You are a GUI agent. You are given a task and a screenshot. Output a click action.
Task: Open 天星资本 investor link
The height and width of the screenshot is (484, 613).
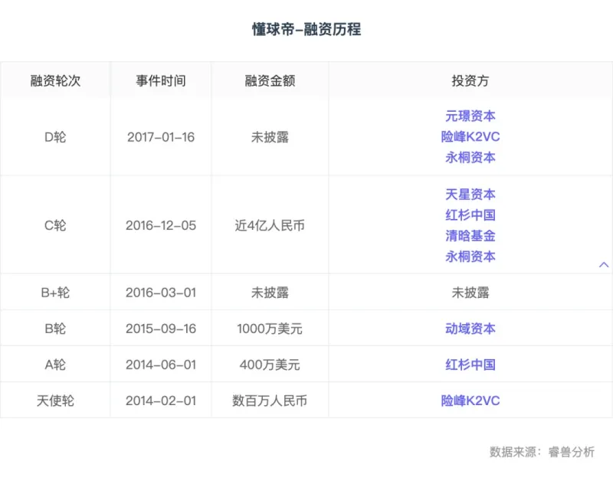tap(470, 195)
